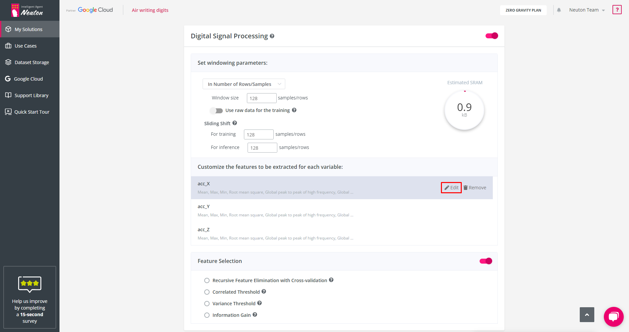Disable Digital Signal Processing toggle
Screen dimensions: 629x332
pos(492,36)
